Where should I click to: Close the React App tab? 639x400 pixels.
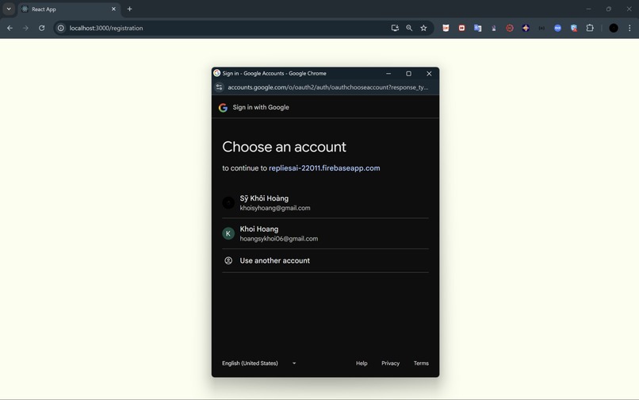(x=113, y=9)
